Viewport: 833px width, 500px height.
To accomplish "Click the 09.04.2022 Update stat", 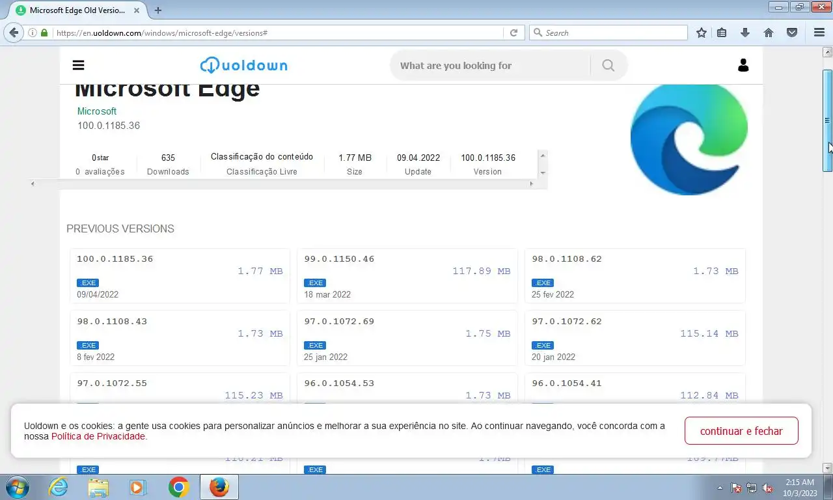I will [418, 164].
